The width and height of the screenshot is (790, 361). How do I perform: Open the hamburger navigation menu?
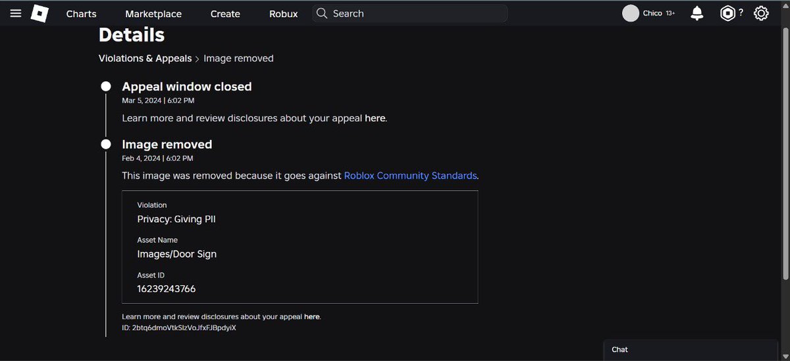tap(16, 13)
